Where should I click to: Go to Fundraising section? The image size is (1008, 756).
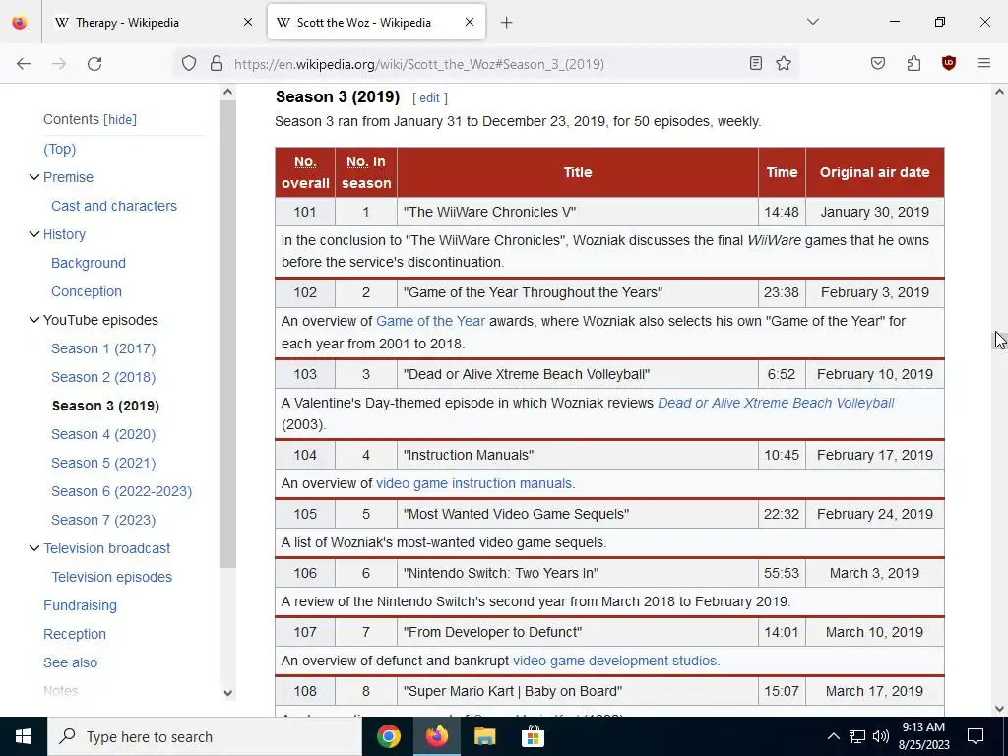click(x=80, y=605)
